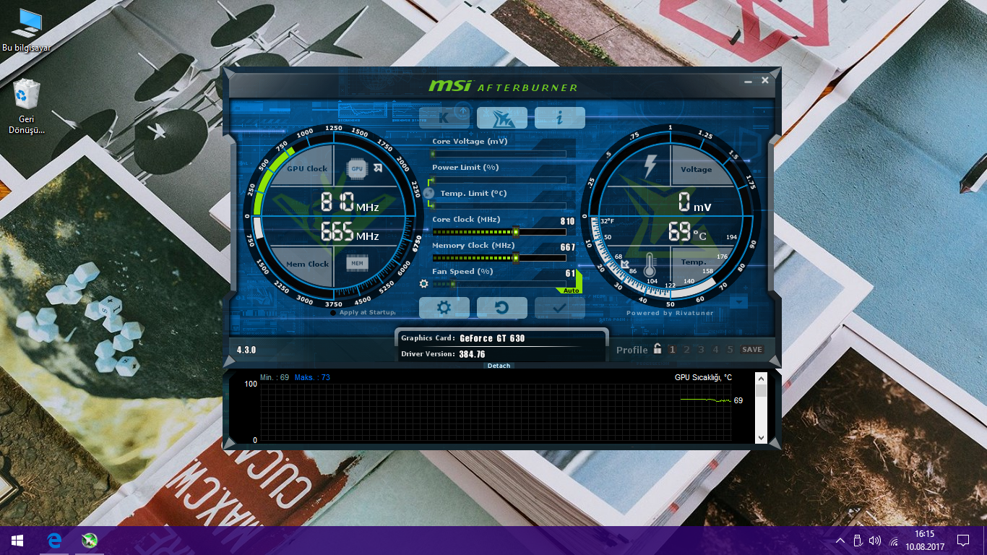Click the Core Clock value 810
Viewport: 987px width, 555px height.
tap(567, 221)
